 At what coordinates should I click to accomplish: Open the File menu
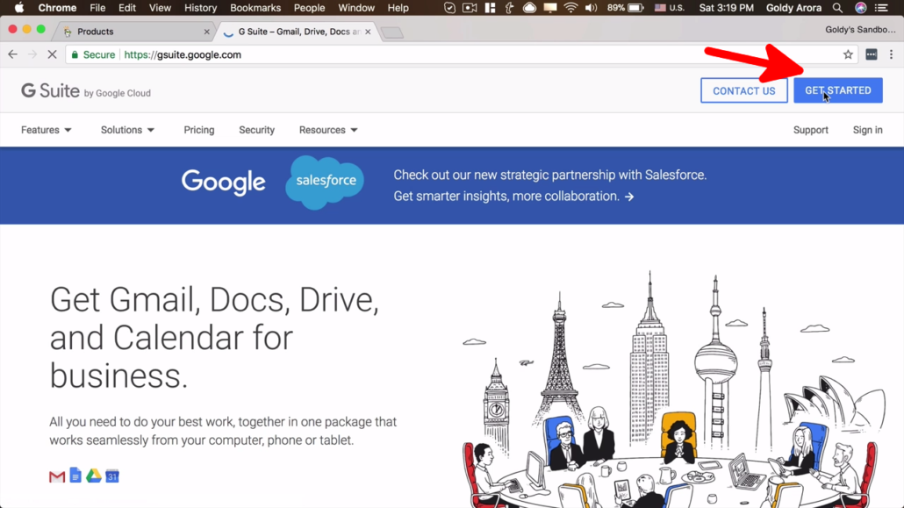(x=97, y=8)
